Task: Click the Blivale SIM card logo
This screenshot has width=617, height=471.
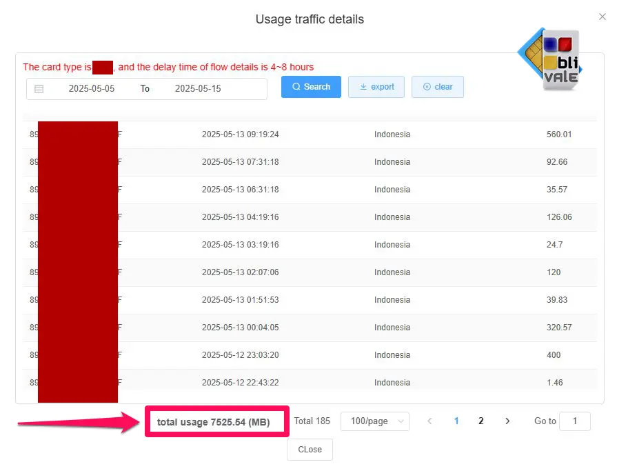Action: pyautogui.click(x=550, y=59)
